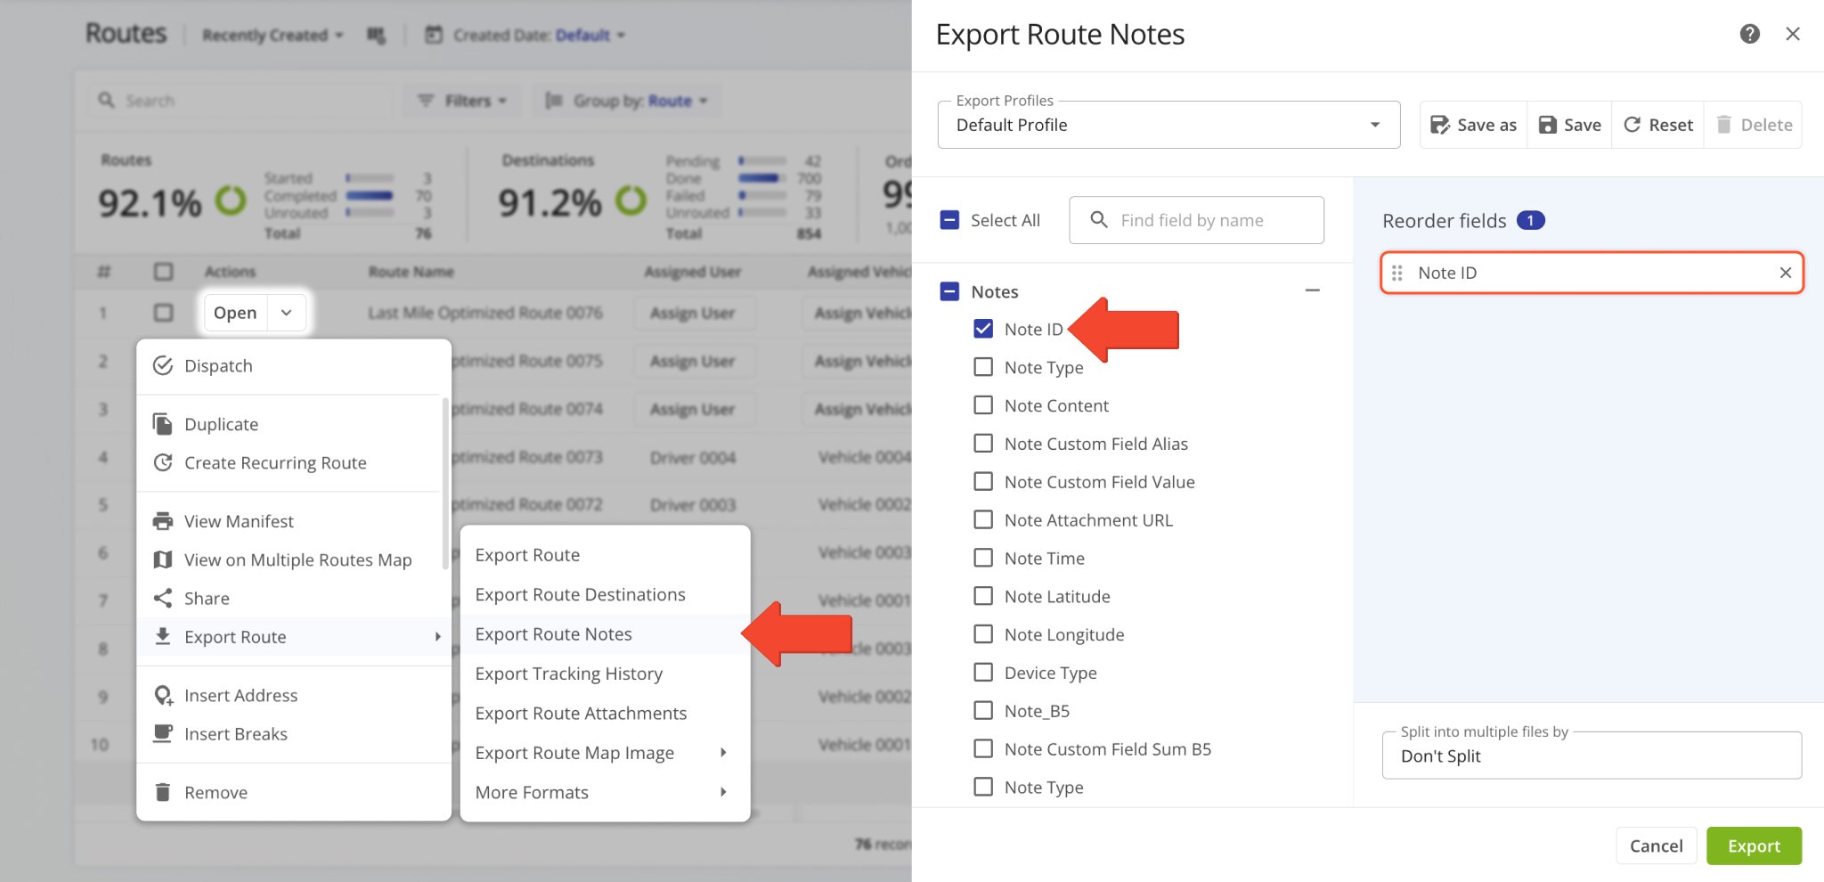This screenshot has width=1824, height=882.
Task: Click the Remove trash icon
Action: click(163, 792)
